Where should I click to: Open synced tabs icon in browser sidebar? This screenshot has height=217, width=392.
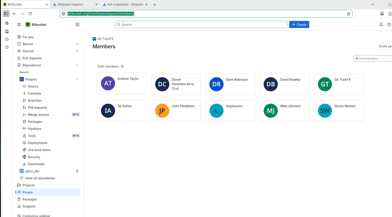[x=7, y=31]
